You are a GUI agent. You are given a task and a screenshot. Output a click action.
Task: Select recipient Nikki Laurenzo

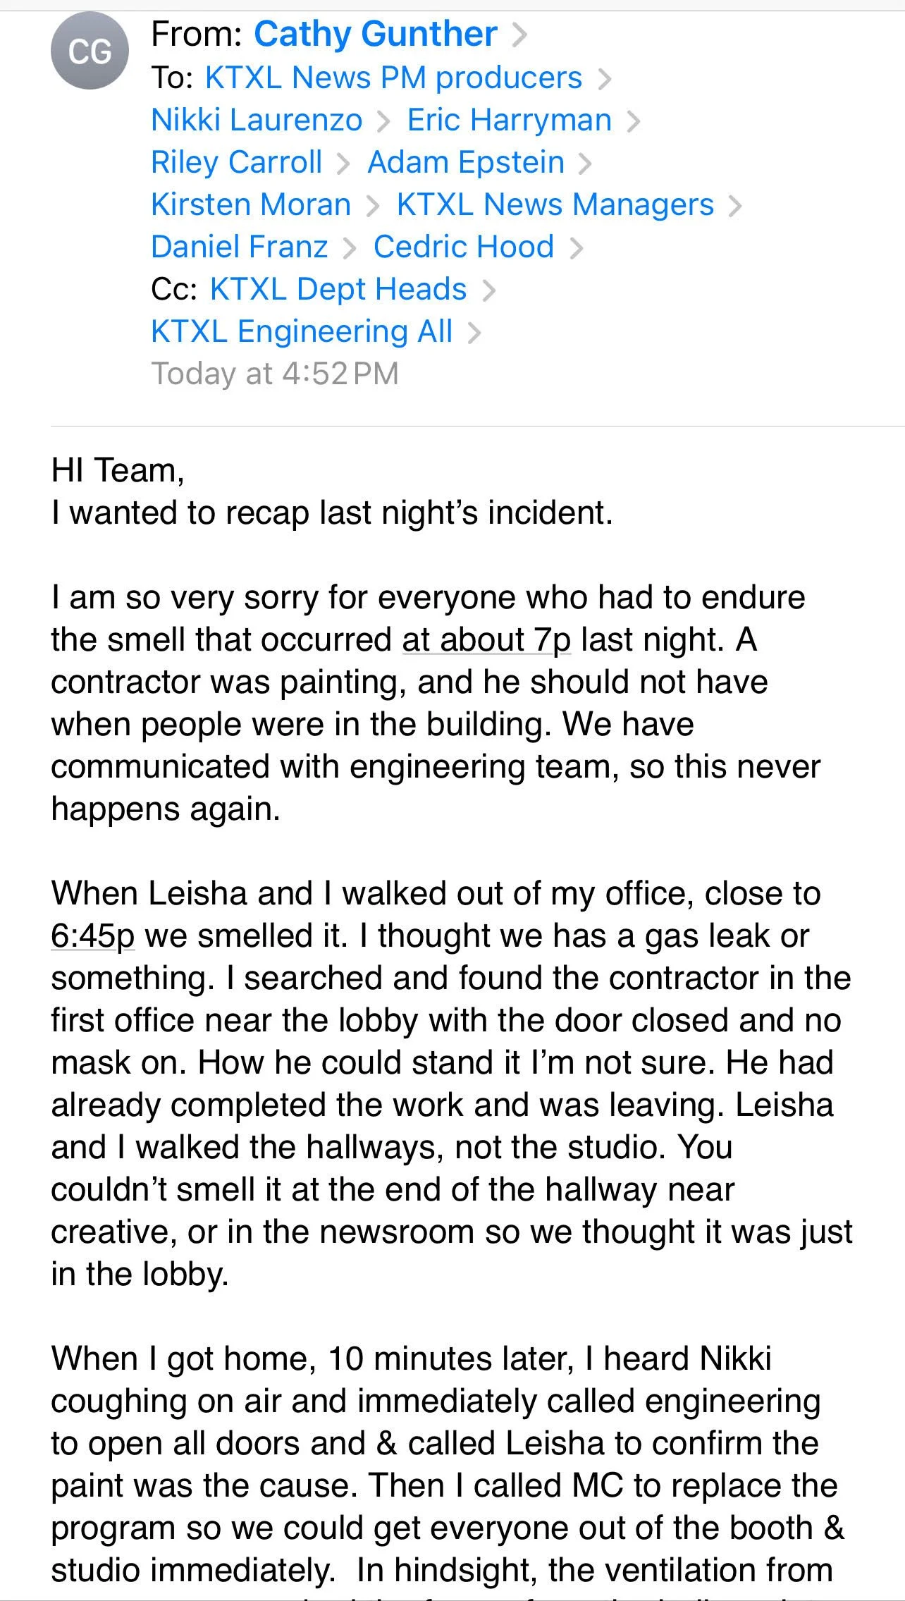coord(257,120)
